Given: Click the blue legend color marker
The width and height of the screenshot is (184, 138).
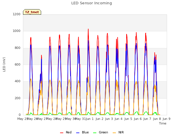Looking at the screenshot, I should (x=78, y=133).
